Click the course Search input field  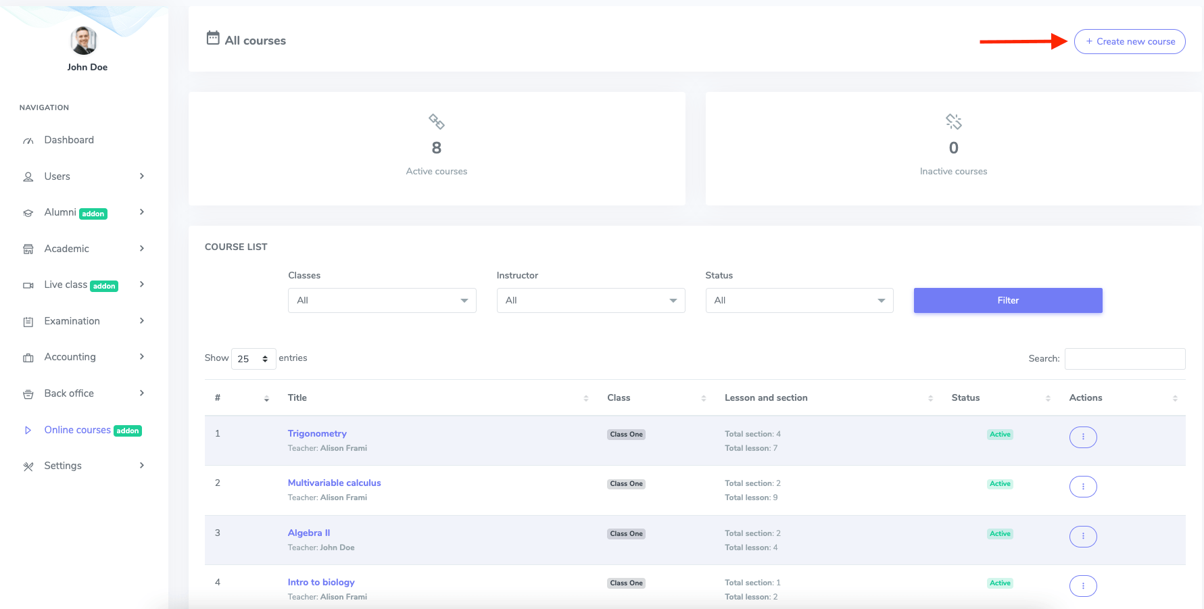[1124, 359]
